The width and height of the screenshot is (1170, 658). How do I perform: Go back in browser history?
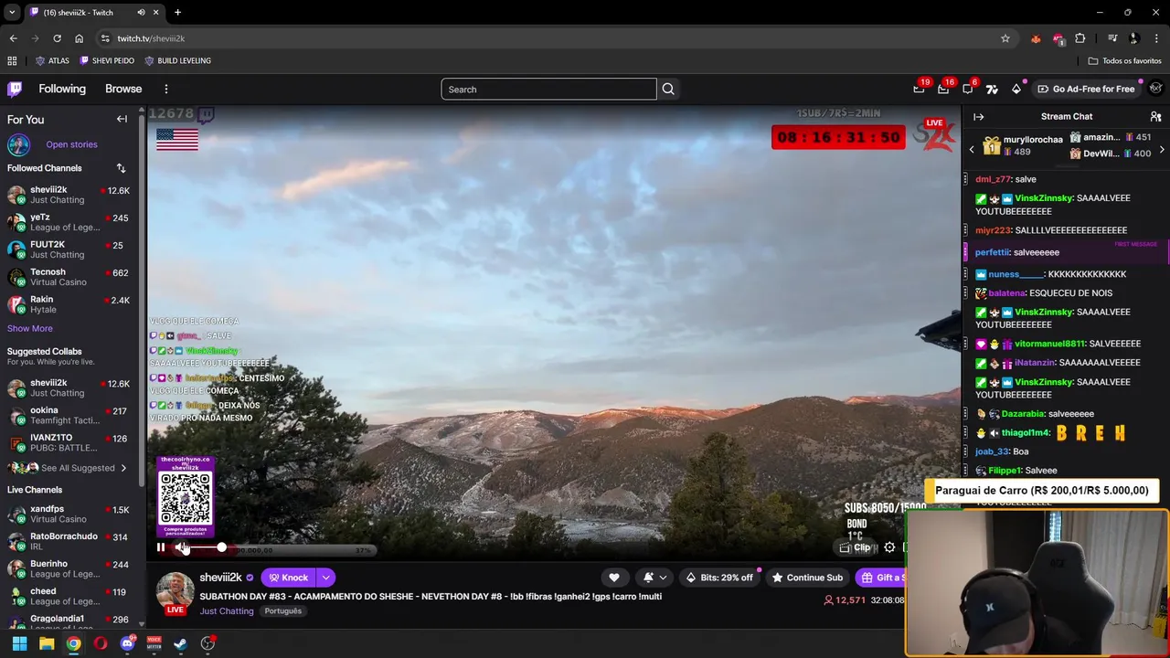point(13,38)
